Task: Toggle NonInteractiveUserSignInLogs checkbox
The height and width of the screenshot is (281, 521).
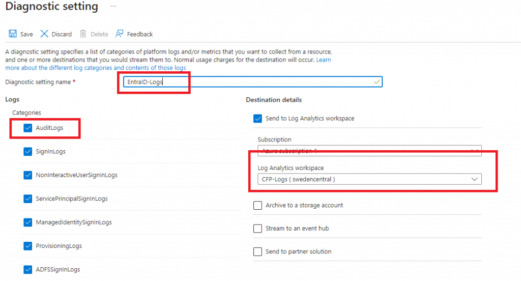Action: tap(28, 175)
